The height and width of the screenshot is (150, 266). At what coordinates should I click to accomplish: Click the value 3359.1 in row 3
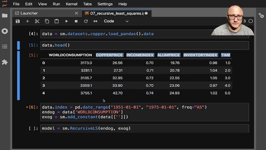coord(86,85)
